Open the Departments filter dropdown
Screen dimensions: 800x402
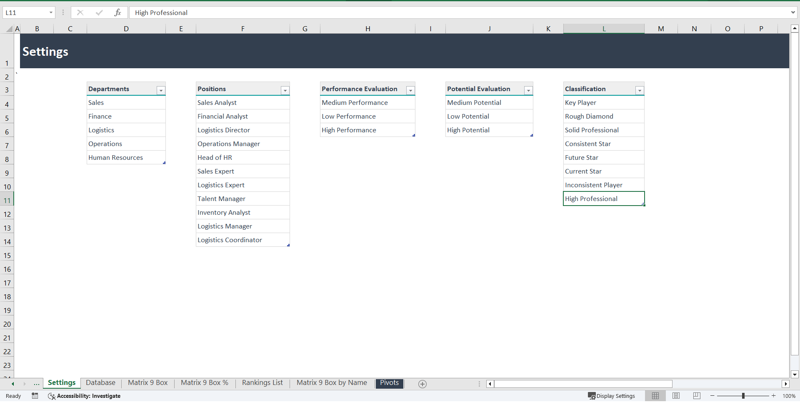[161, 90]
